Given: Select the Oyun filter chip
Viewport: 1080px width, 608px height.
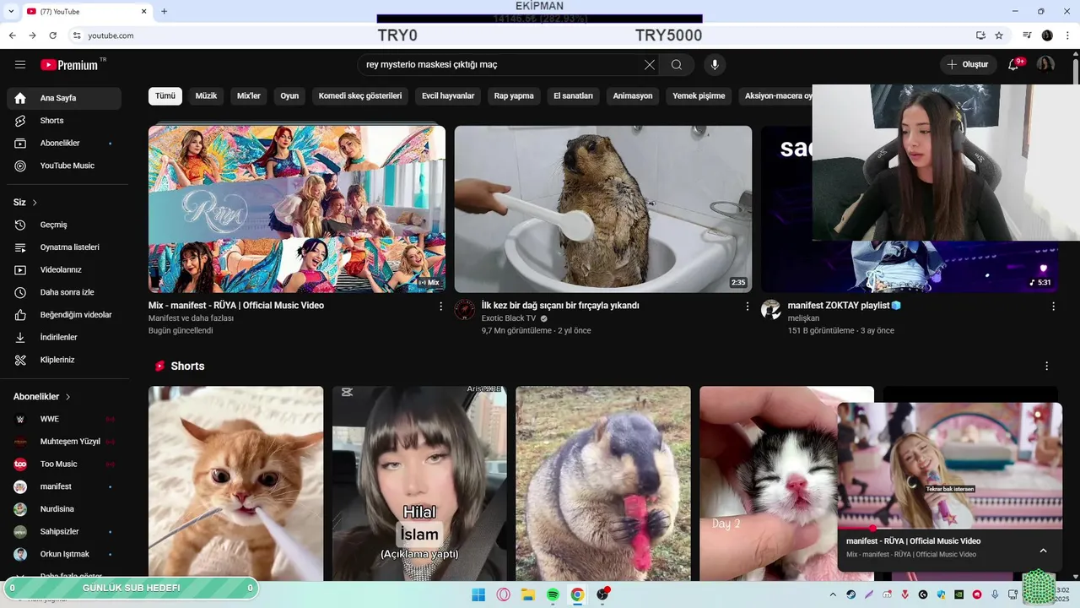Looking at the screenshot, I should click(x=289, y=96).
